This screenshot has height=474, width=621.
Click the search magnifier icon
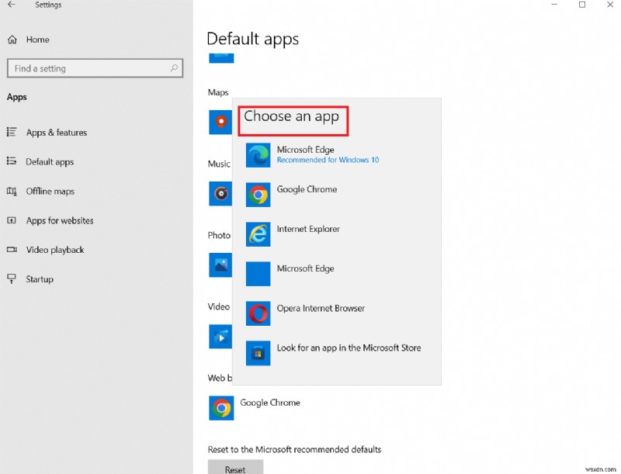tap(174, 68)
